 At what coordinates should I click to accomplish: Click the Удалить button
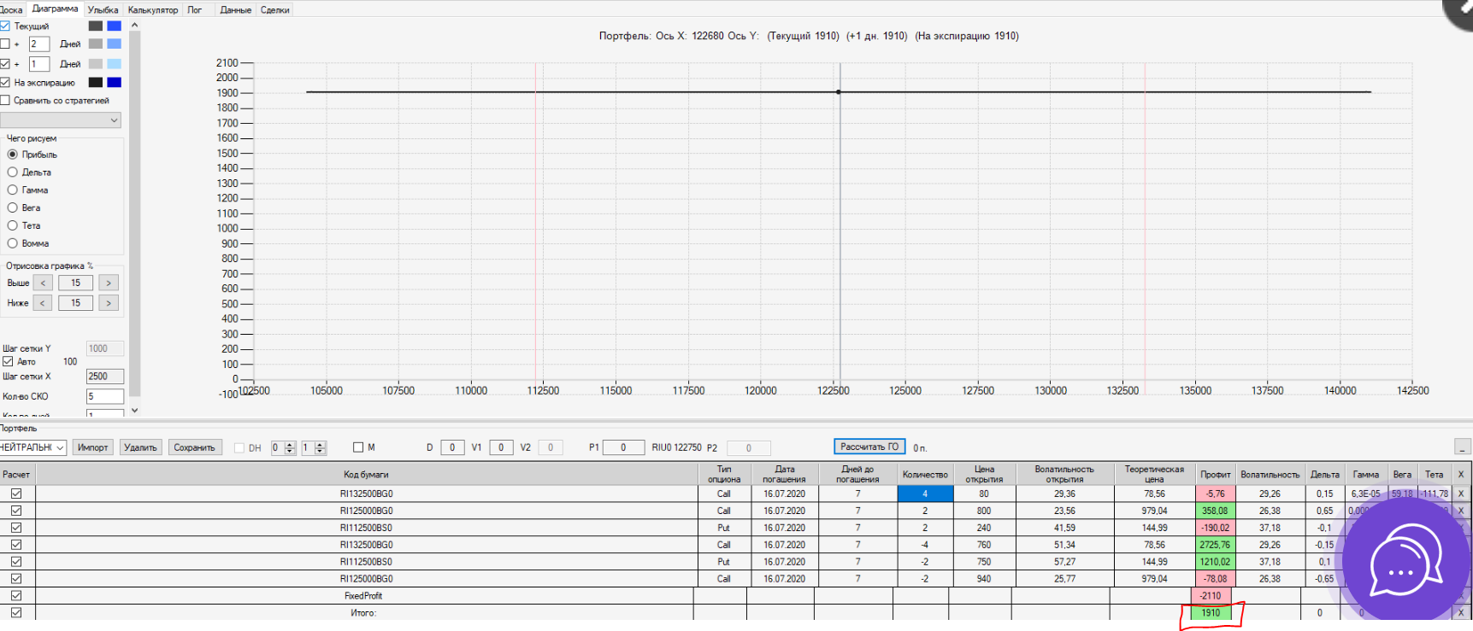140,447
